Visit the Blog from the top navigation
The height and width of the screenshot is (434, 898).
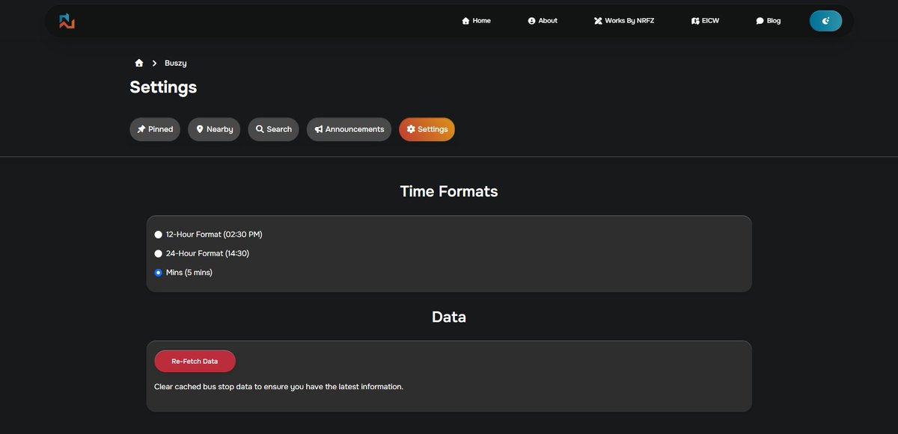pos(768,21)
